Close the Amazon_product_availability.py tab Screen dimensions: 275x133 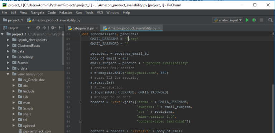tap(159, 28)
